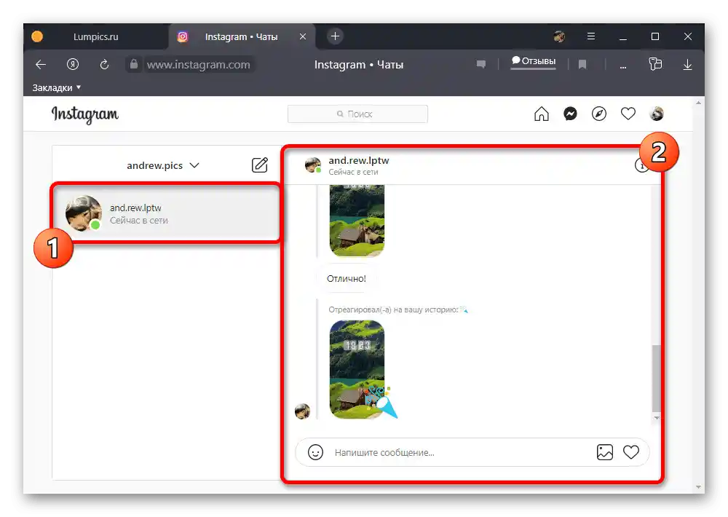Viewport: 728px width, 517px height.
Task: Open the browser more options ellipsis
Action: point(623,66)
